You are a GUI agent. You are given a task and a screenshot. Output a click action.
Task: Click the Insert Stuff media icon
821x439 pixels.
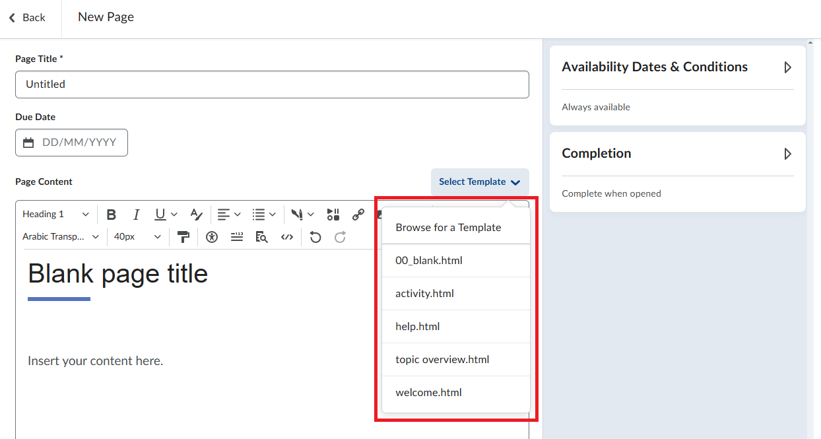pos(333,215)
